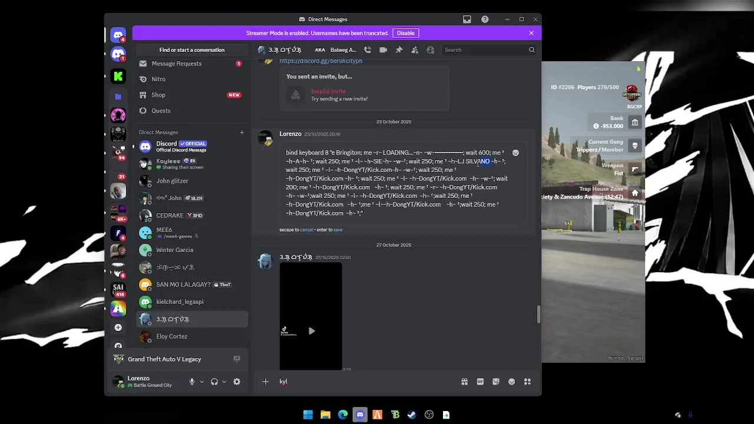Screen dimensions: 754x424
Task: Dismiss the Streamer Mode banner
Action: [531, 33]
